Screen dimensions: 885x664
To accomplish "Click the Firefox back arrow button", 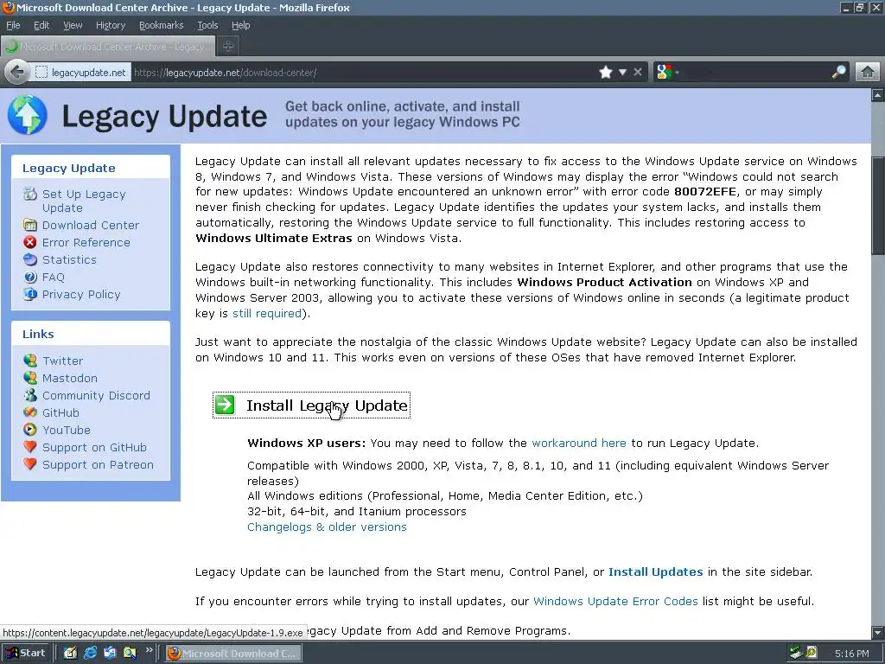I will click(x=17, y=73).
